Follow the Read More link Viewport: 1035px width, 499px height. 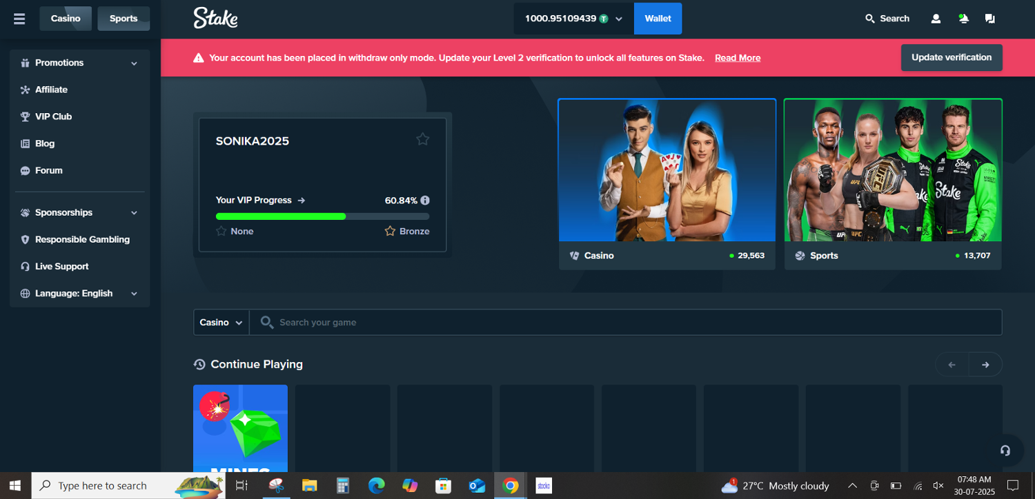pos(737,58)
